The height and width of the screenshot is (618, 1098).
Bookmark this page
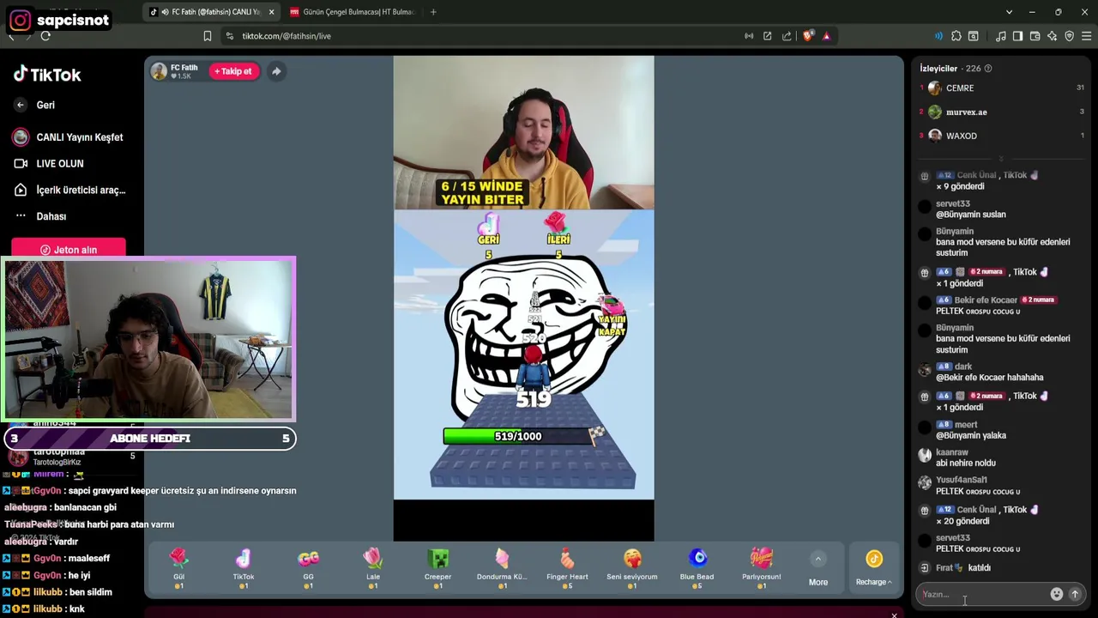[x=208, y=36]
